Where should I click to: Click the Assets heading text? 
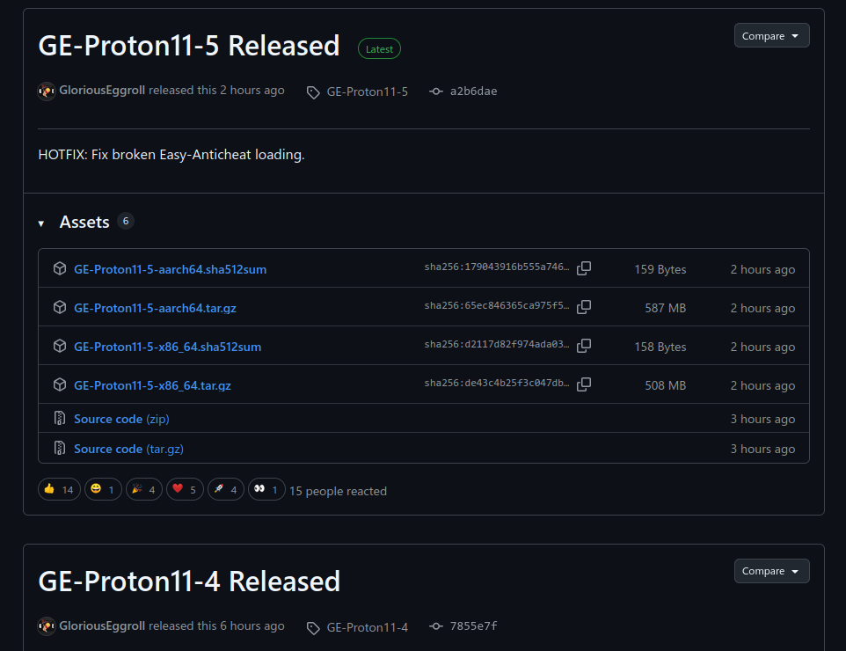click(84, 222)
